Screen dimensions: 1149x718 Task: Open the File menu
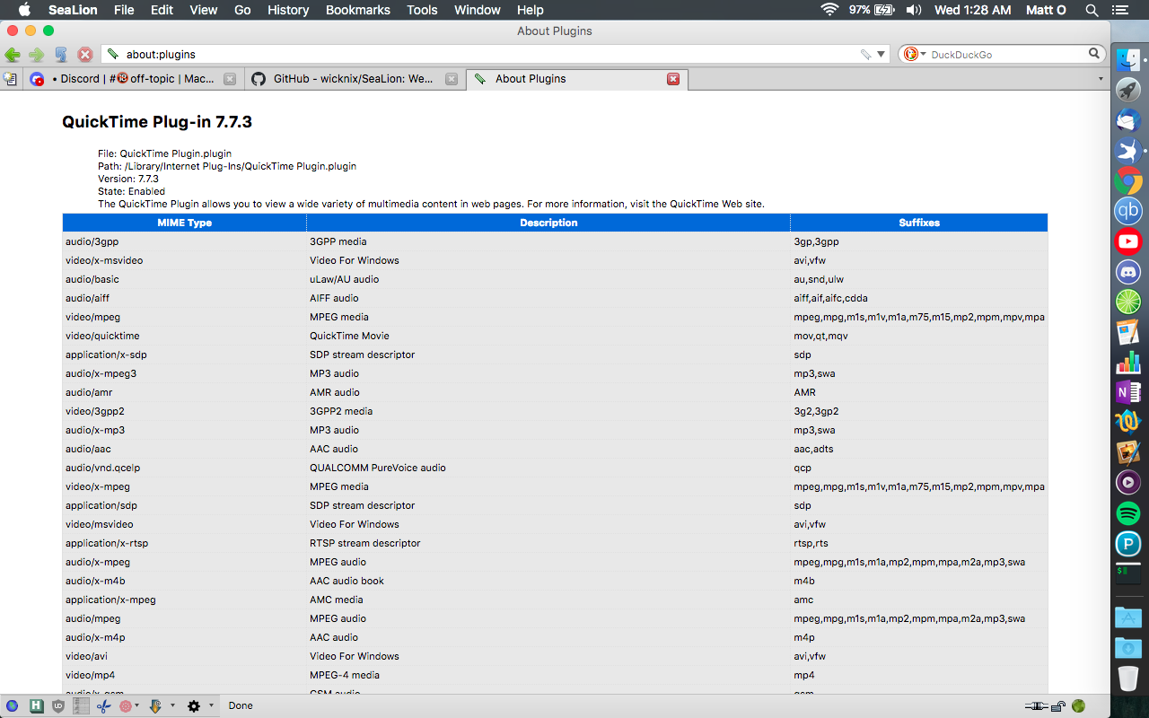(x=124, y=10)
